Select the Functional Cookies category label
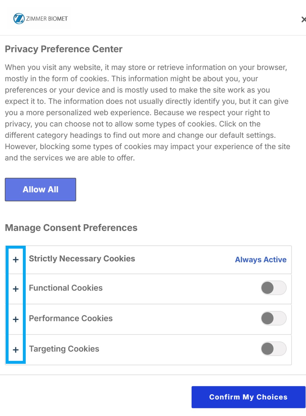The height and width of the screenshot is (416, 306). [x=66, y=288]
